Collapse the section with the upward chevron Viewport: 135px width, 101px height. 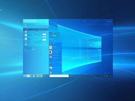point(50,44)
